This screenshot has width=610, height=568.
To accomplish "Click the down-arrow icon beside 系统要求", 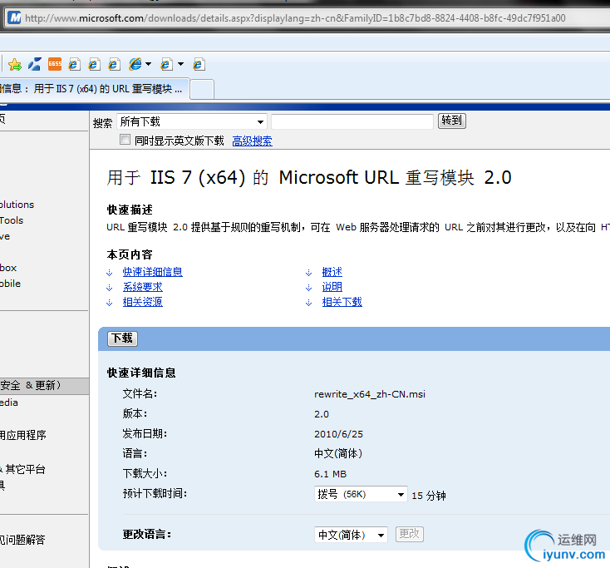I will (110, 288).
